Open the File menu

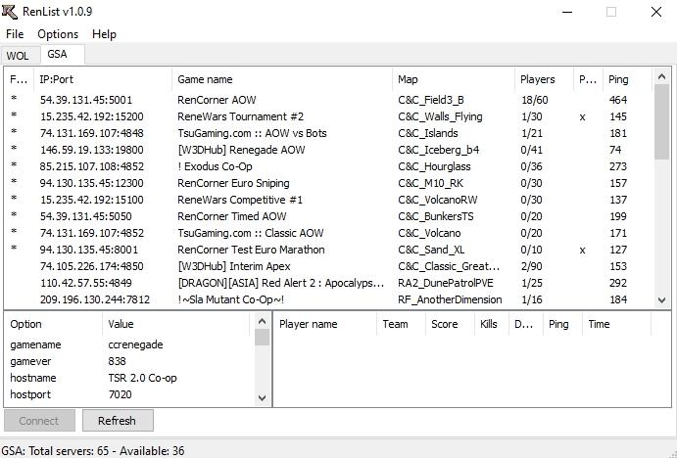click(15, 33)
